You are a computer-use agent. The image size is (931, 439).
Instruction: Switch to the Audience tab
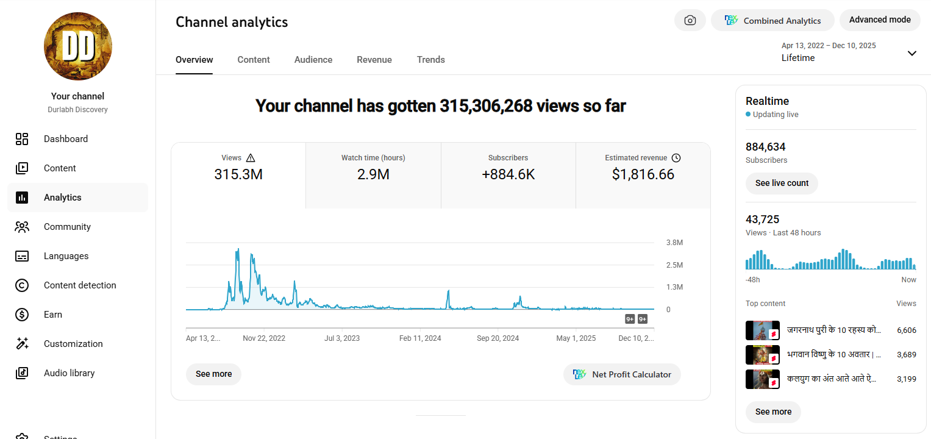coord(313,60)
